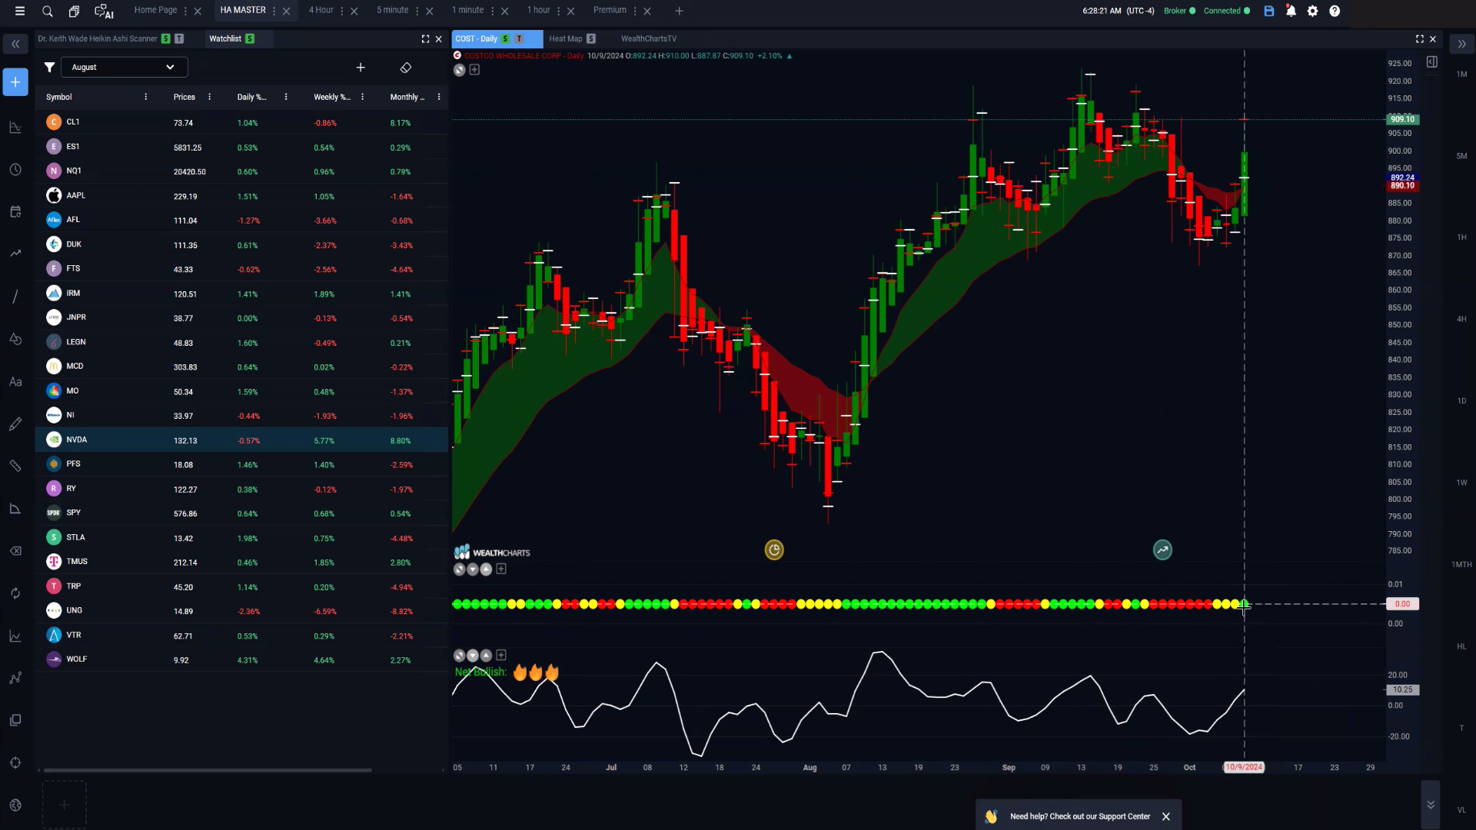Screen dimensions: 1476x830
Task: Collapse the left sidebar with double chevron
Action: [x=15, y=45]
